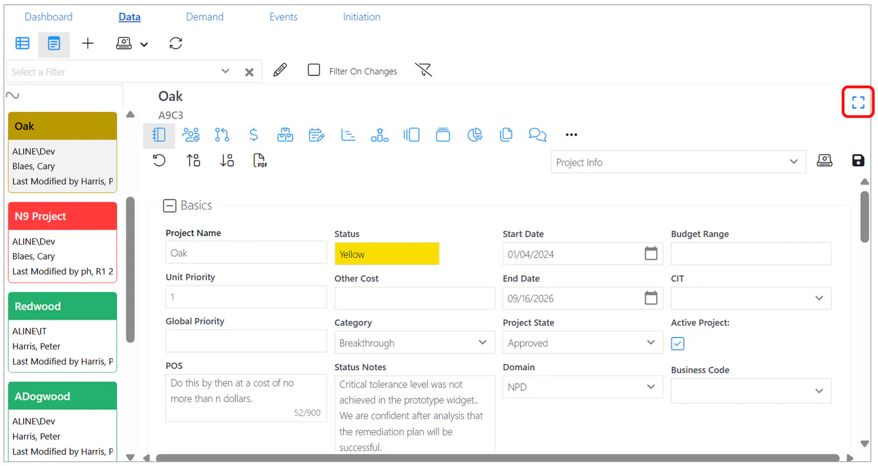Refresh the data with the circular arrows icon

pos(176,43)
